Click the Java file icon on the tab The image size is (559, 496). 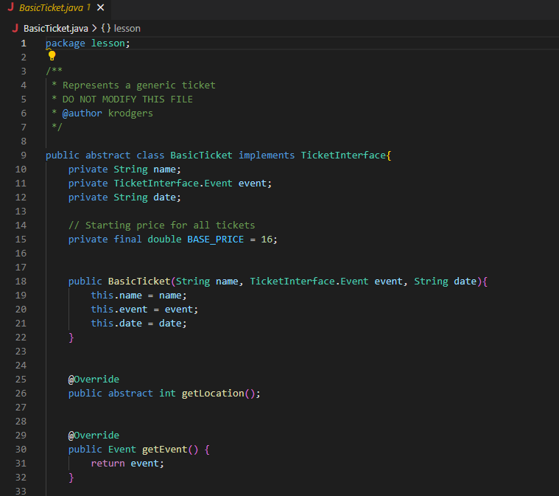pyautogui.click(x=10, y=7)
